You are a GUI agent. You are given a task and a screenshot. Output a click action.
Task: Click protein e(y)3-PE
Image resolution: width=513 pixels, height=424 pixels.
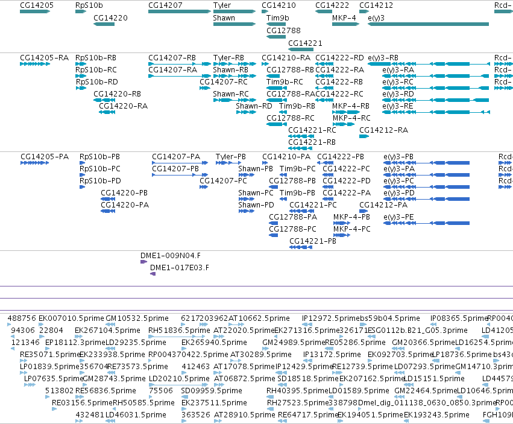point(398,217)
